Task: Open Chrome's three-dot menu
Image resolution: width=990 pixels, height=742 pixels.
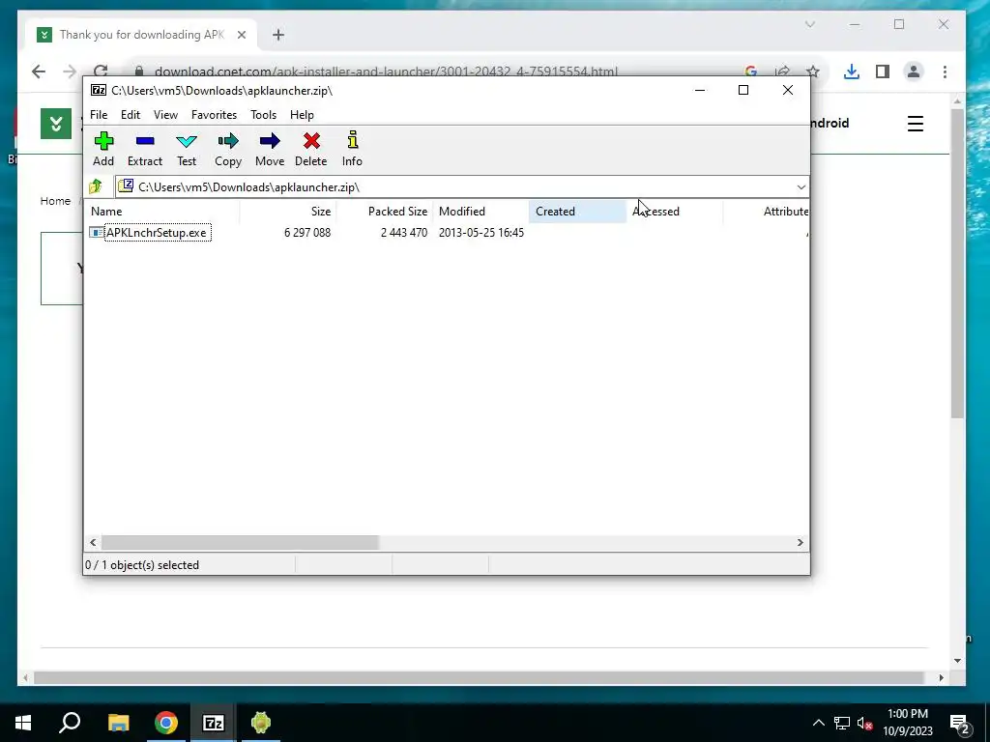Action: 945,71
